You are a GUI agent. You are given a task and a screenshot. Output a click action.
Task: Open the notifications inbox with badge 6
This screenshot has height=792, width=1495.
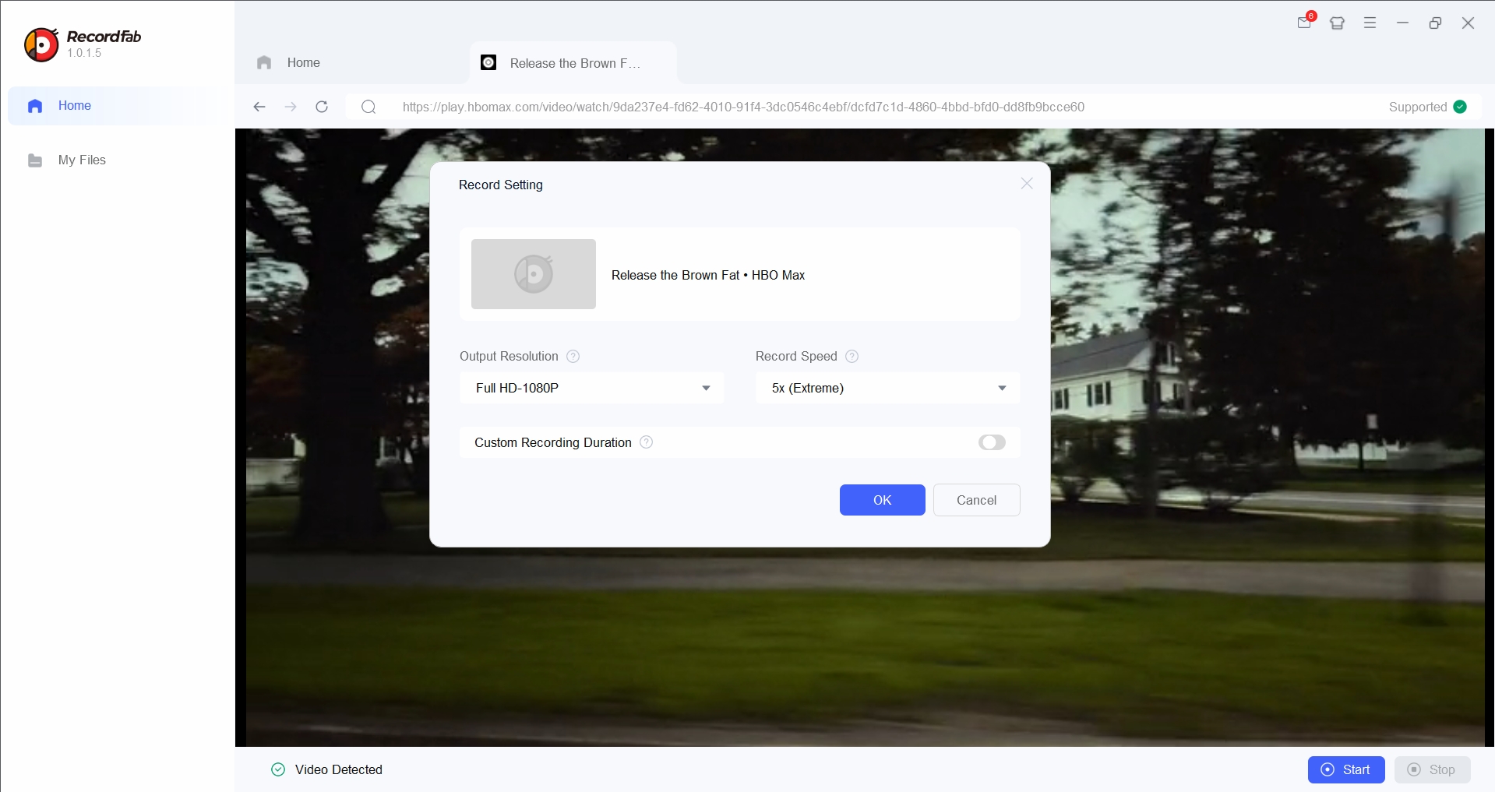pyautogui.click(x=1304, y=23)
